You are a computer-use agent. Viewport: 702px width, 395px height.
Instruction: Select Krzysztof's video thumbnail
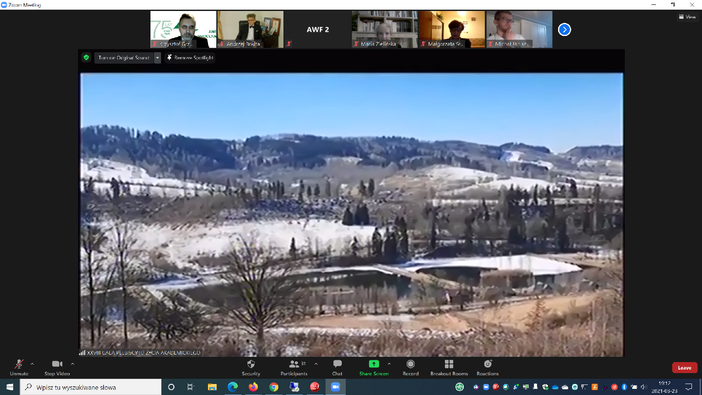coord(183,29)
